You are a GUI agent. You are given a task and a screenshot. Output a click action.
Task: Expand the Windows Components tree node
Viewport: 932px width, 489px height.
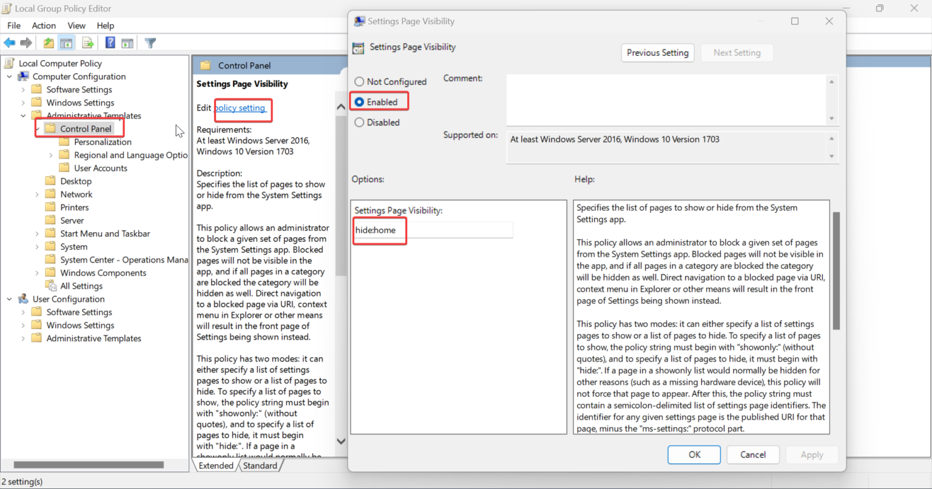click(x=38, y=272)
